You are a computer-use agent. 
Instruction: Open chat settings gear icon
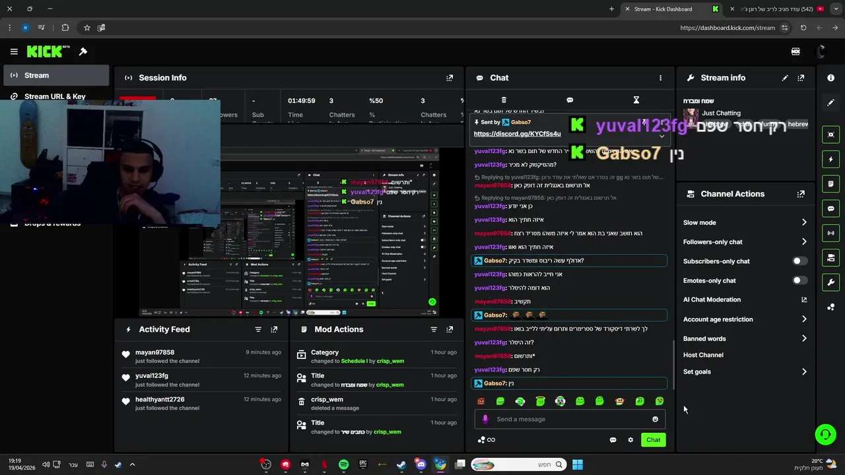630,440
